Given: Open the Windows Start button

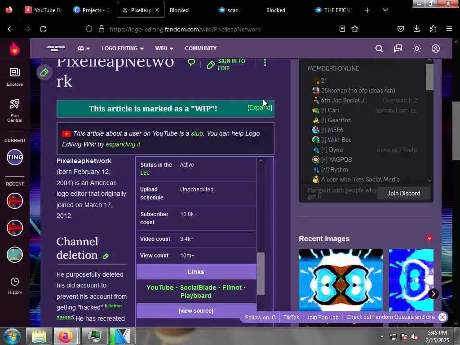Looking at the screenshot, I should (x=12, y=336).
